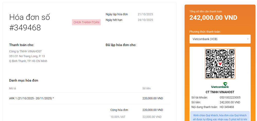Click the Nội dung thanh toán label
The height and width of the screenshot is (121, 257).
(x=205, y=107)
